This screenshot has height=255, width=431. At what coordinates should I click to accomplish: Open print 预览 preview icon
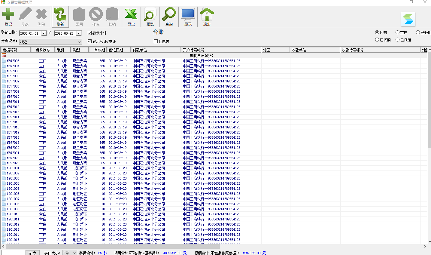tap(150, 14)
